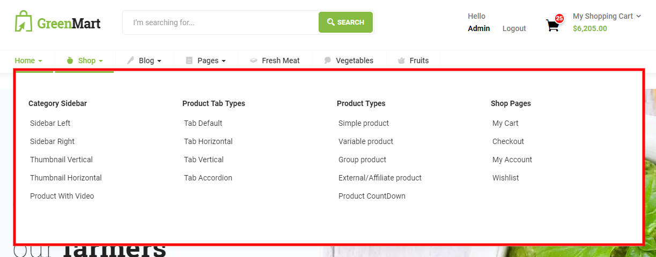Viewport: 656px width, 257px height.
Task: Click the document icon beside Pages
Action: coord(189,61)
